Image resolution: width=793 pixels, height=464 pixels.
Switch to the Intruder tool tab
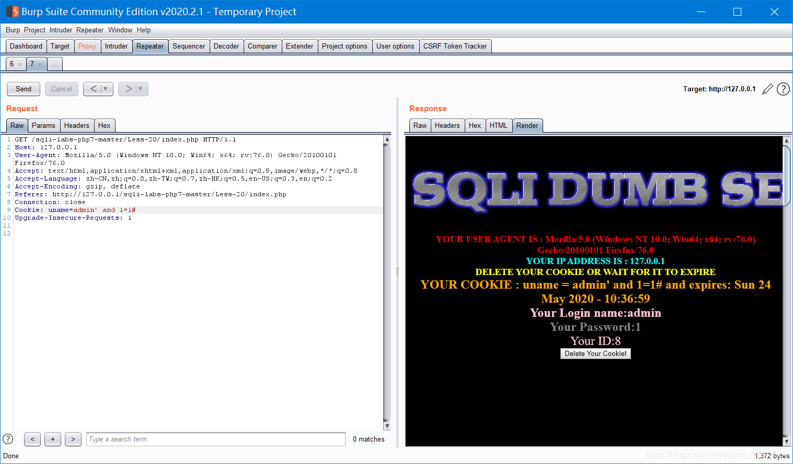coord(116,46)
